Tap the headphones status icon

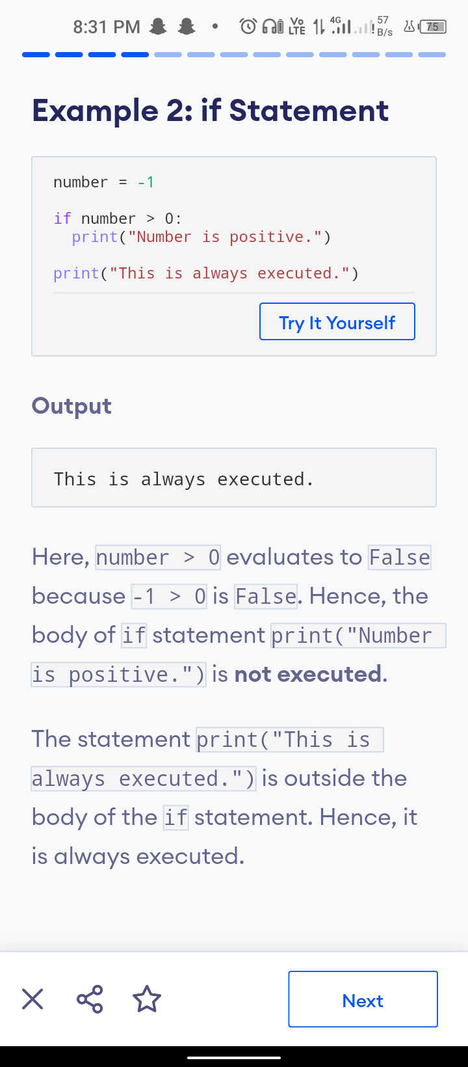point(272,27)
